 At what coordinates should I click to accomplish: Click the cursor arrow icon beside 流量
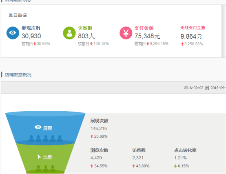(x=39, y=157)
